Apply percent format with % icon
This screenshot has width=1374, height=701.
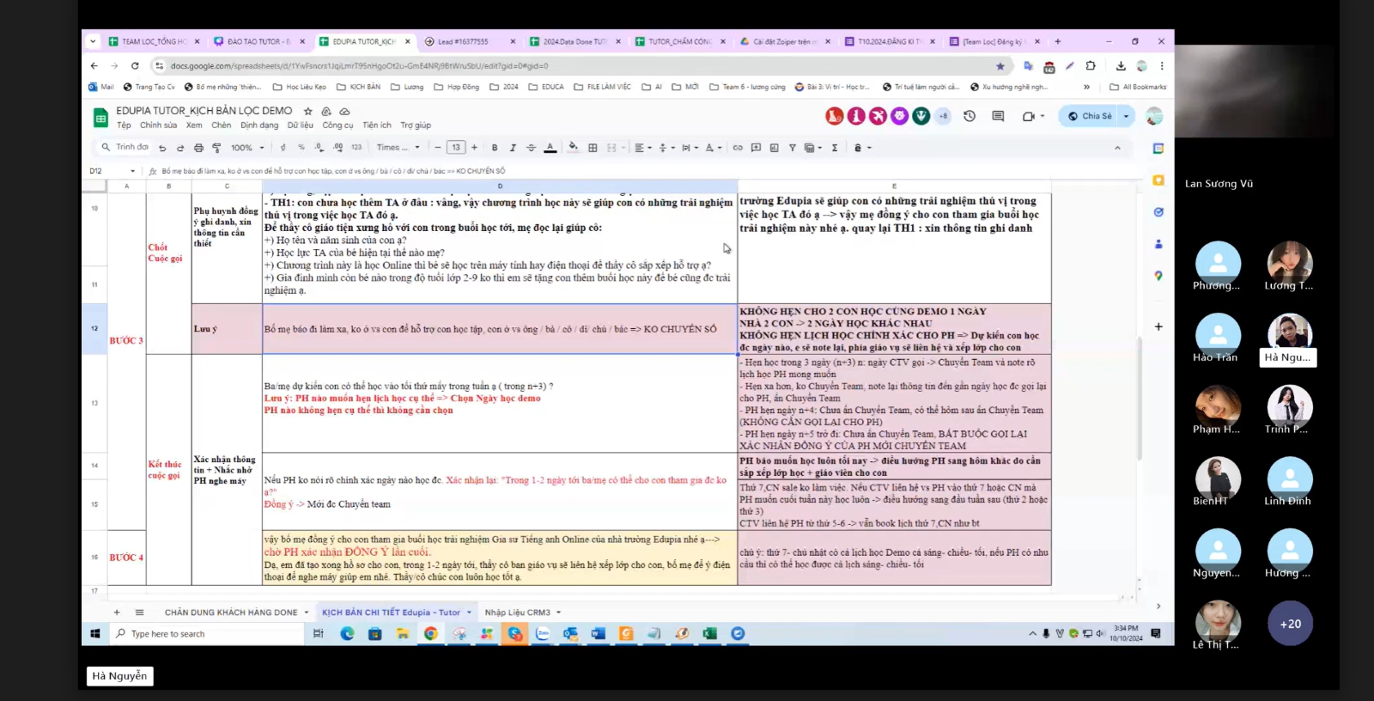[301, 148]
